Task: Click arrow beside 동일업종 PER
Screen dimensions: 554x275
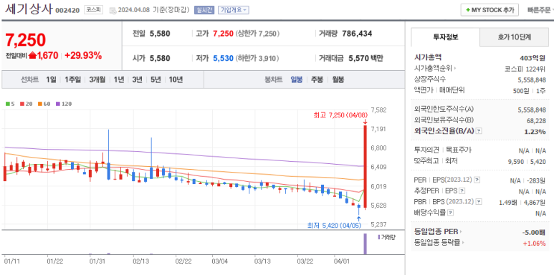Action: 461,232
